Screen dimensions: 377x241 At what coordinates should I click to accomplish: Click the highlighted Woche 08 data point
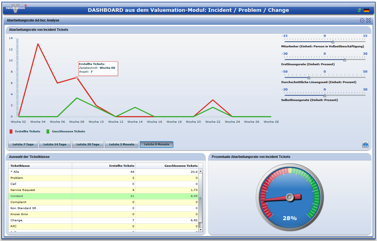click(77, 78)
